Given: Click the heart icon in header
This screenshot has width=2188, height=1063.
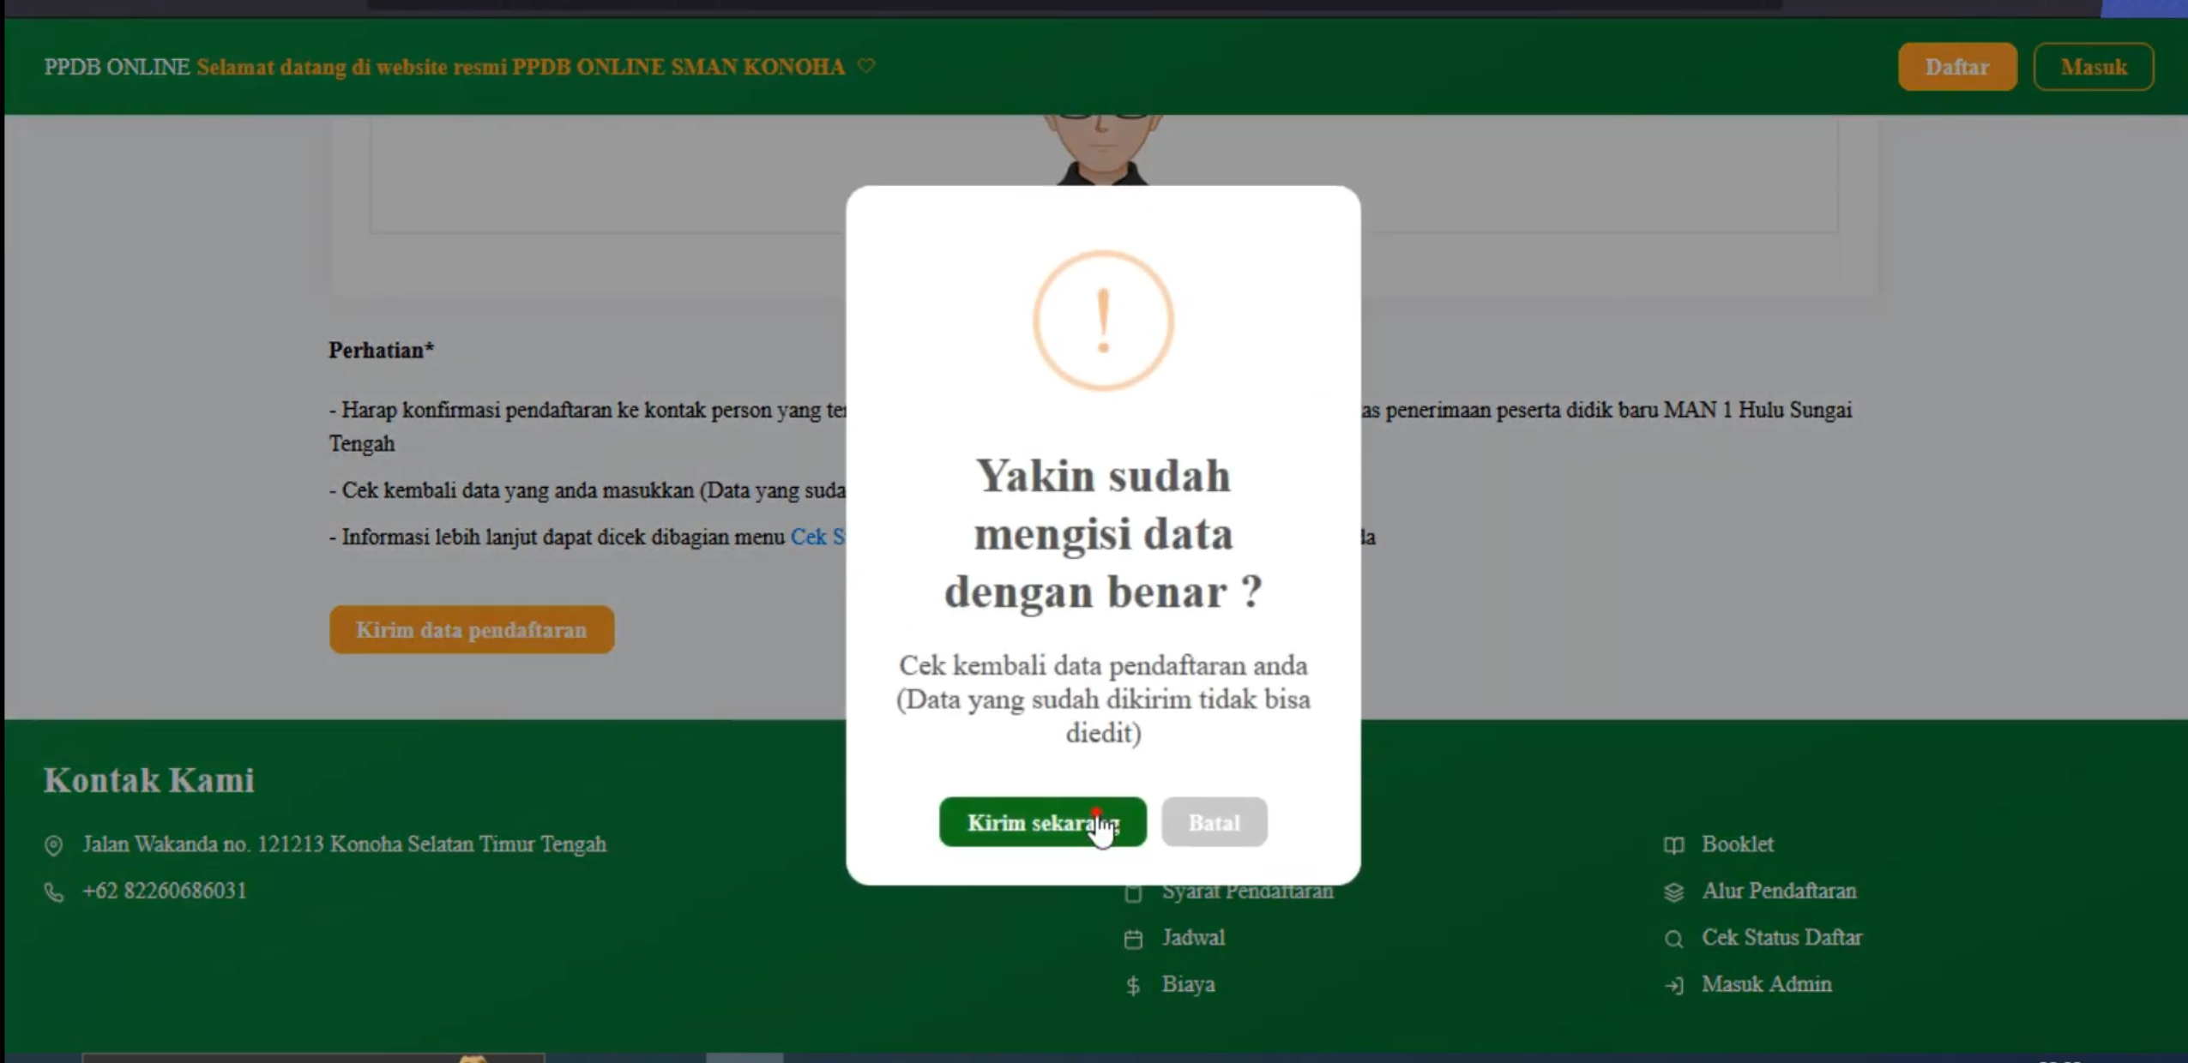Looking at the screenshot, I should [866, 66].
